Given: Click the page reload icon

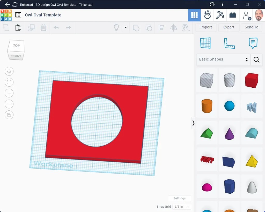Looking at the screenshot, I should coord(15,5).
